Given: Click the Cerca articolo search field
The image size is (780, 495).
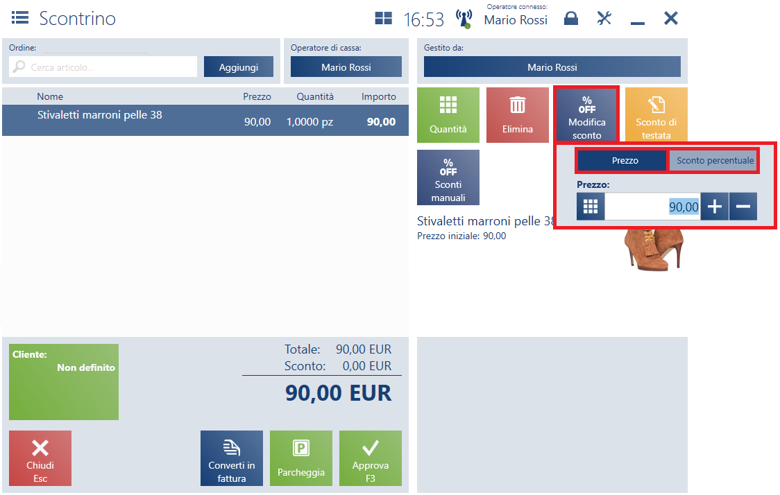Looking at the screenshot, I should pos(103,67).
